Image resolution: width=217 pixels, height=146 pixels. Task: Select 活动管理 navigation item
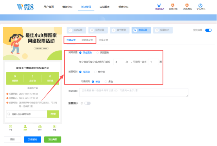[86, 7]
